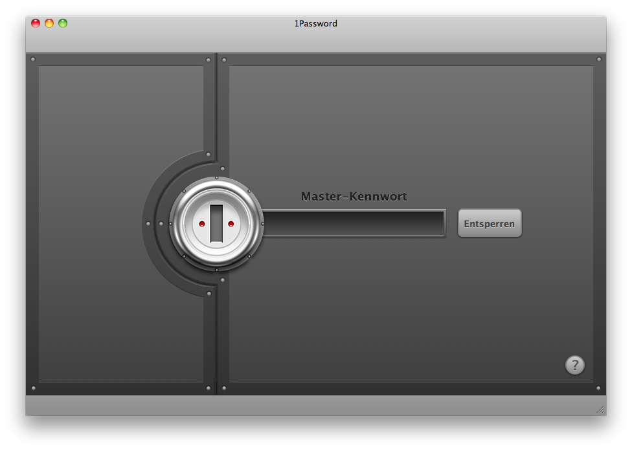Click the Master-Kennwort label text
The image size is (632, 451).
pos(354,197)
